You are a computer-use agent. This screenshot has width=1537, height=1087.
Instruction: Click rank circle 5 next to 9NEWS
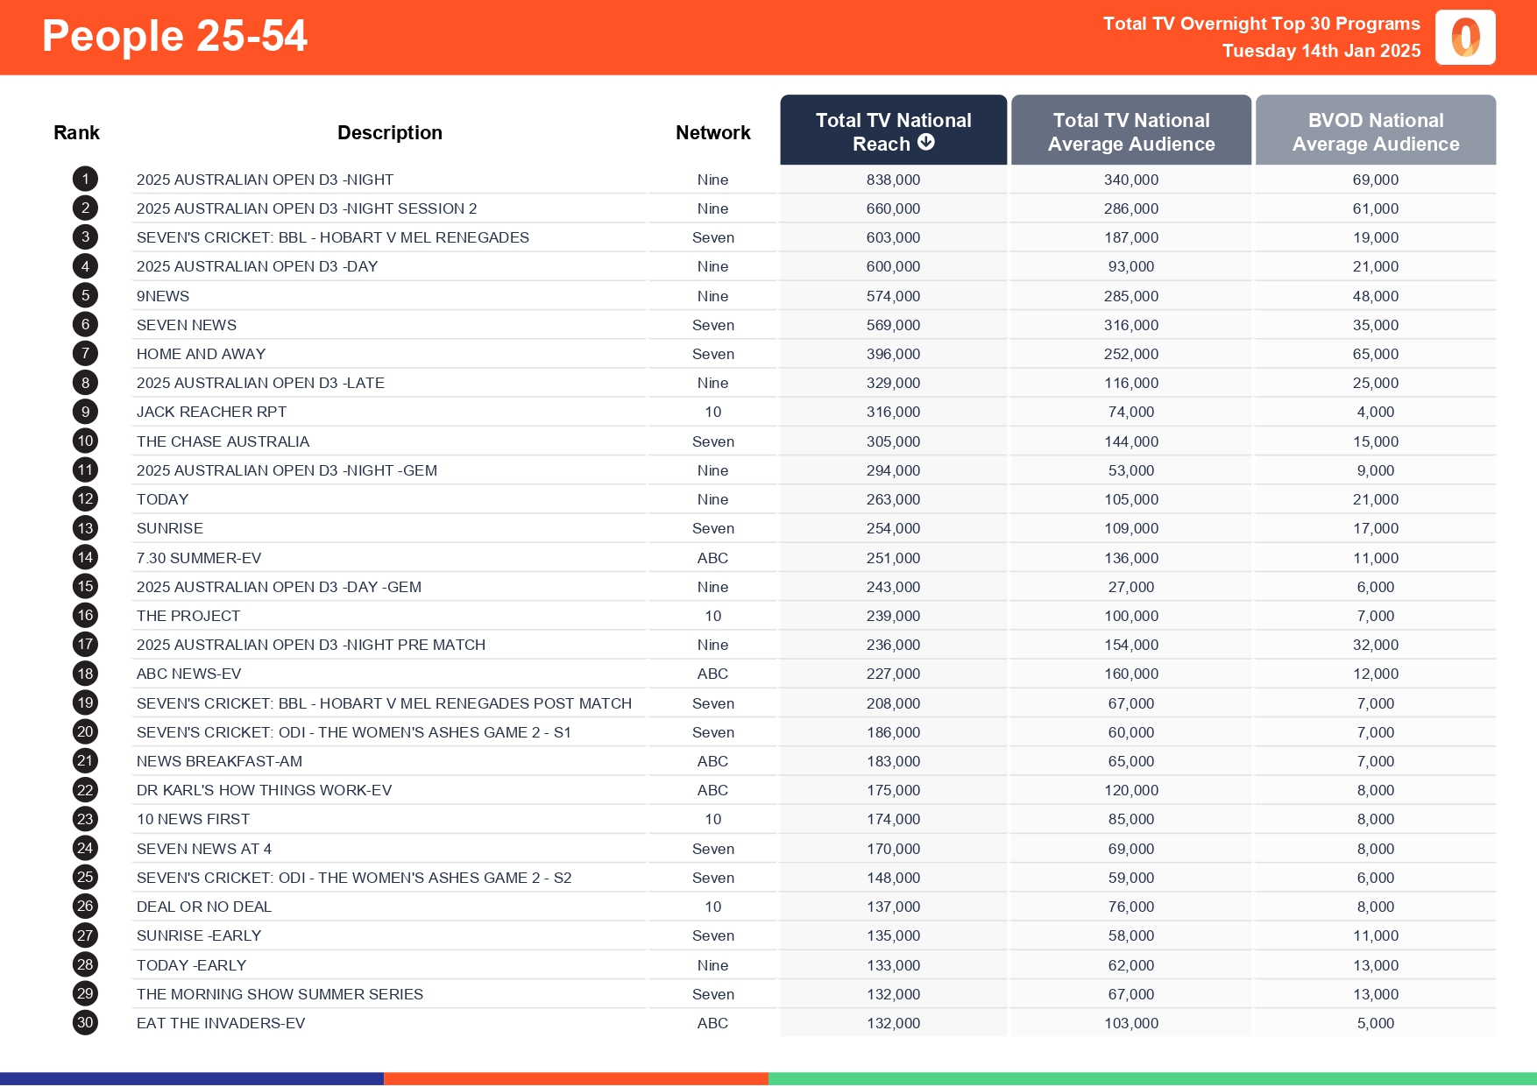84,295
